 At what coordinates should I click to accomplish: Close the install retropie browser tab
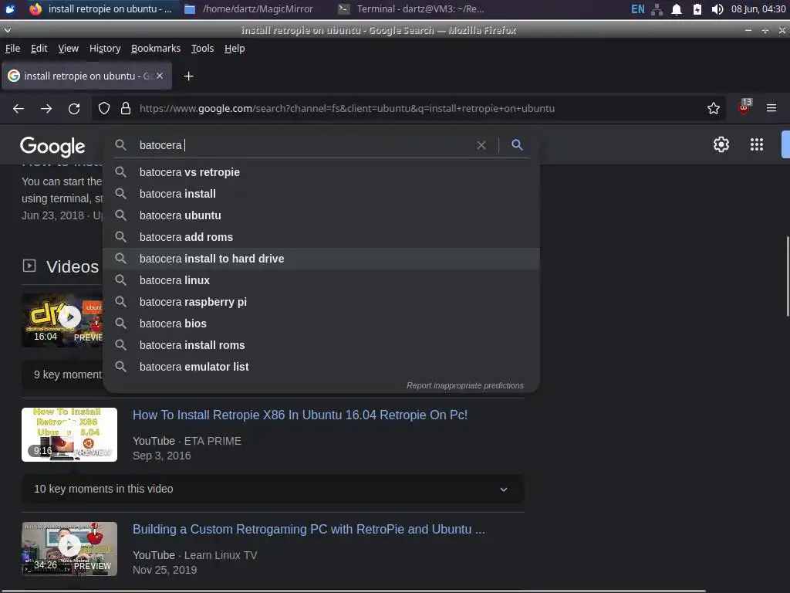(159, 76)
